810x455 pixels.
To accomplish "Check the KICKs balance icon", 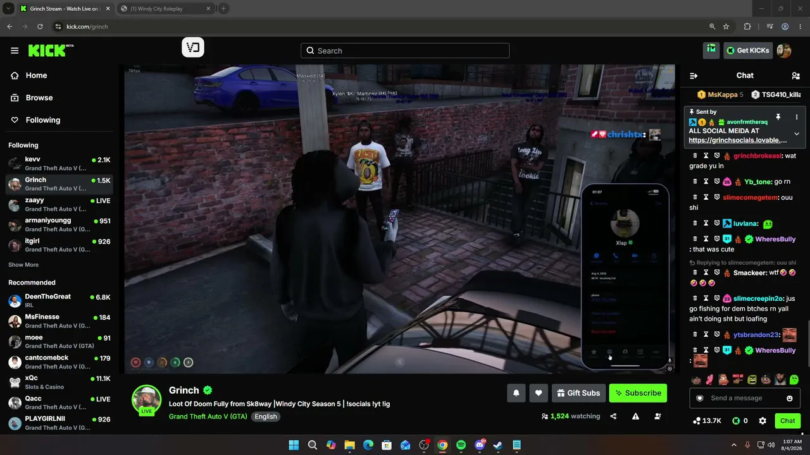I will [736, 421].
